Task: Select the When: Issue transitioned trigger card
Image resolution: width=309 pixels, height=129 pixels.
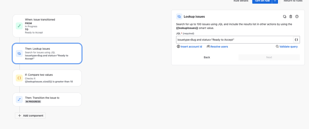Action: click(x=47, y=26)
